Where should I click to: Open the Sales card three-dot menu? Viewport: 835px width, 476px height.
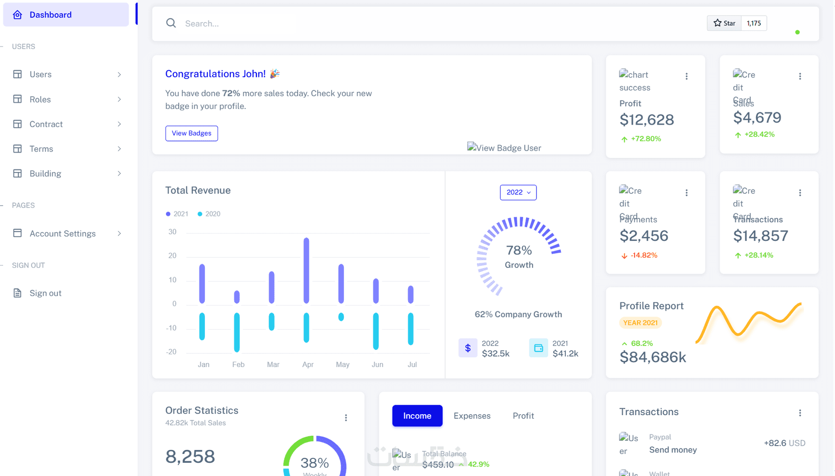coord(800,76)
